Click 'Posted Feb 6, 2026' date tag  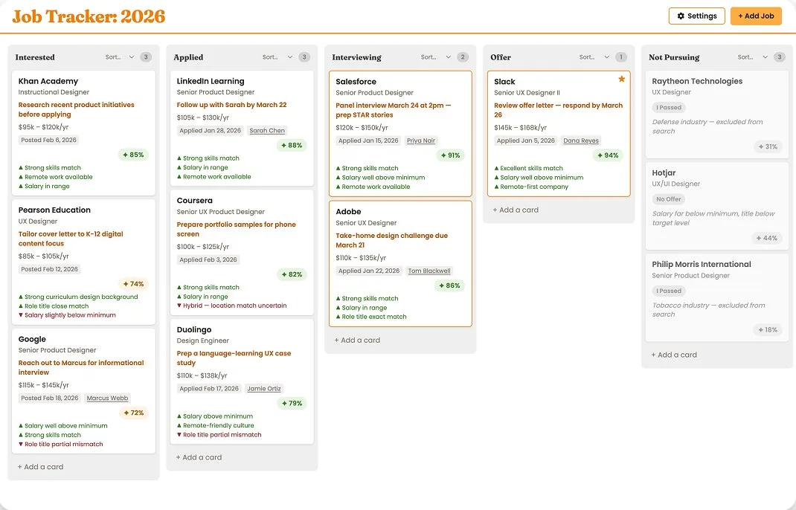(x=49, y=140)
